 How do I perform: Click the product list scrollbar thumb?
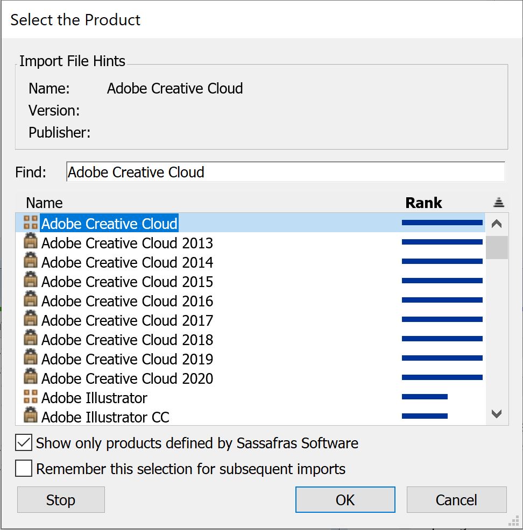[497, 247]
